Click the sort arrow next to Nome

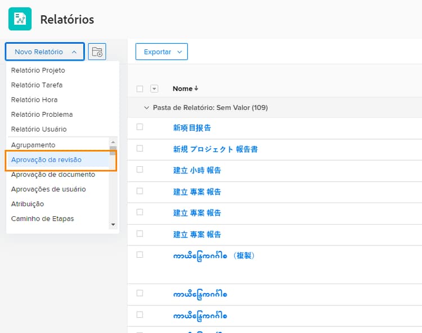tap(196, 89)
